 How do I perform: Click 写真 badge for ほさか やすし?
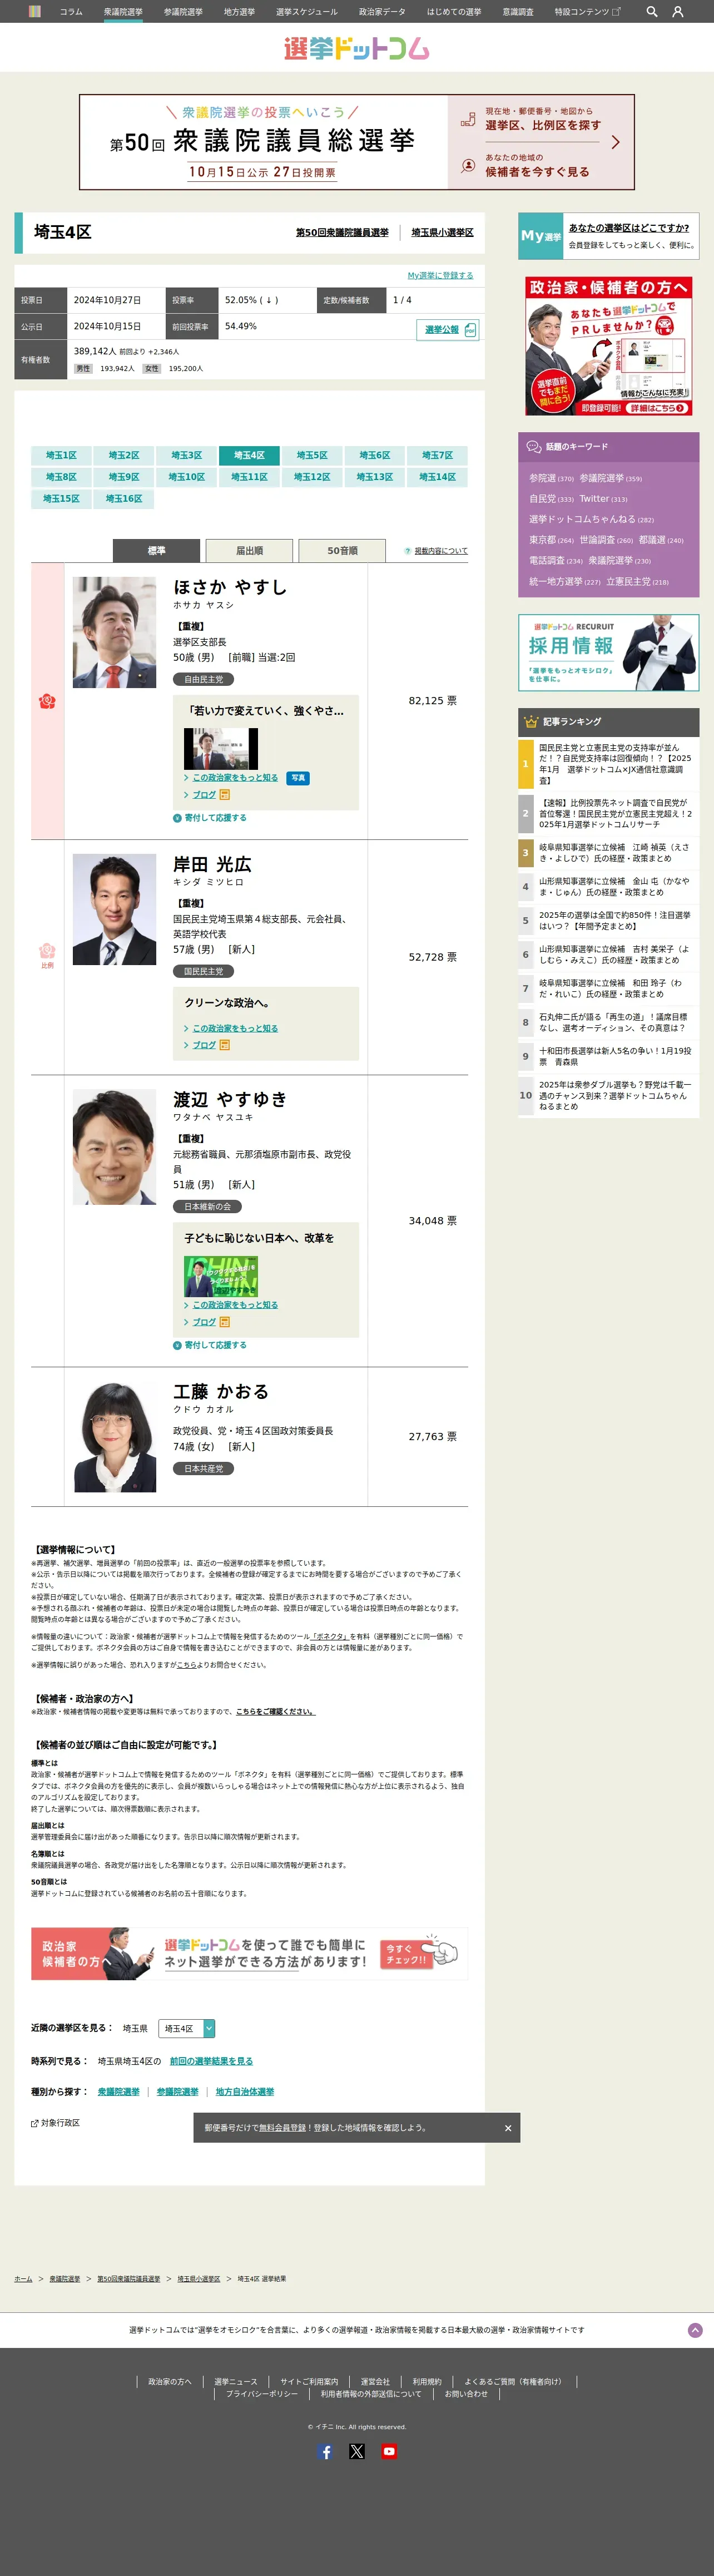298,778
